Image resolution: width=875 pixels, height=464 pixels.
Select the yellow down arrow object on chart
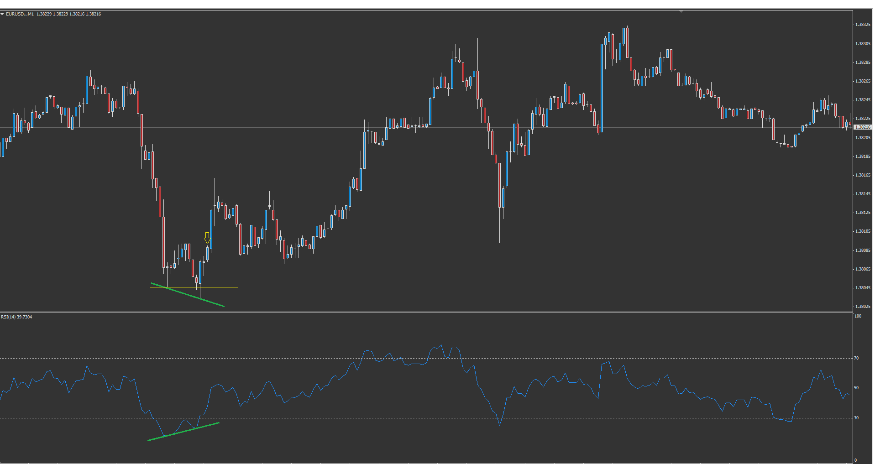click(x=207, y=238)
